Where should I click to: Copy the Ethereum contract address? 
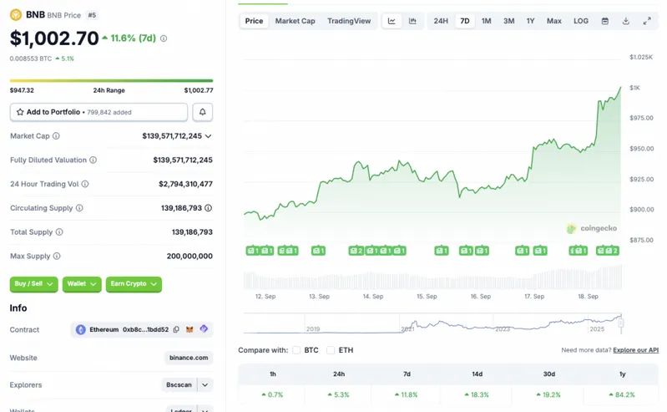click(x=176, y=329)
